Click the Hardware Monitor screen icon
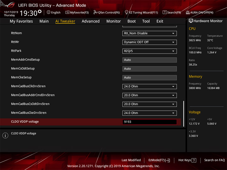The height and width of the screenshot is (170, 227). 191,21
